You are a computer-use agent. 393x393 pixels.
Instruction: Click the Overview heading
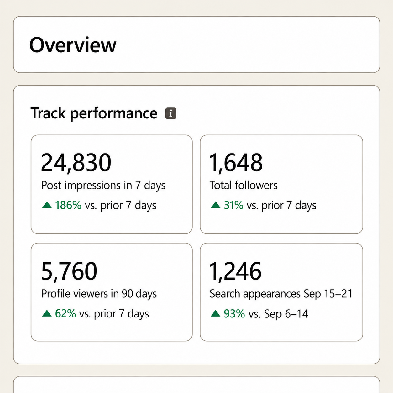pyautogui.click(x=73, y=45)
